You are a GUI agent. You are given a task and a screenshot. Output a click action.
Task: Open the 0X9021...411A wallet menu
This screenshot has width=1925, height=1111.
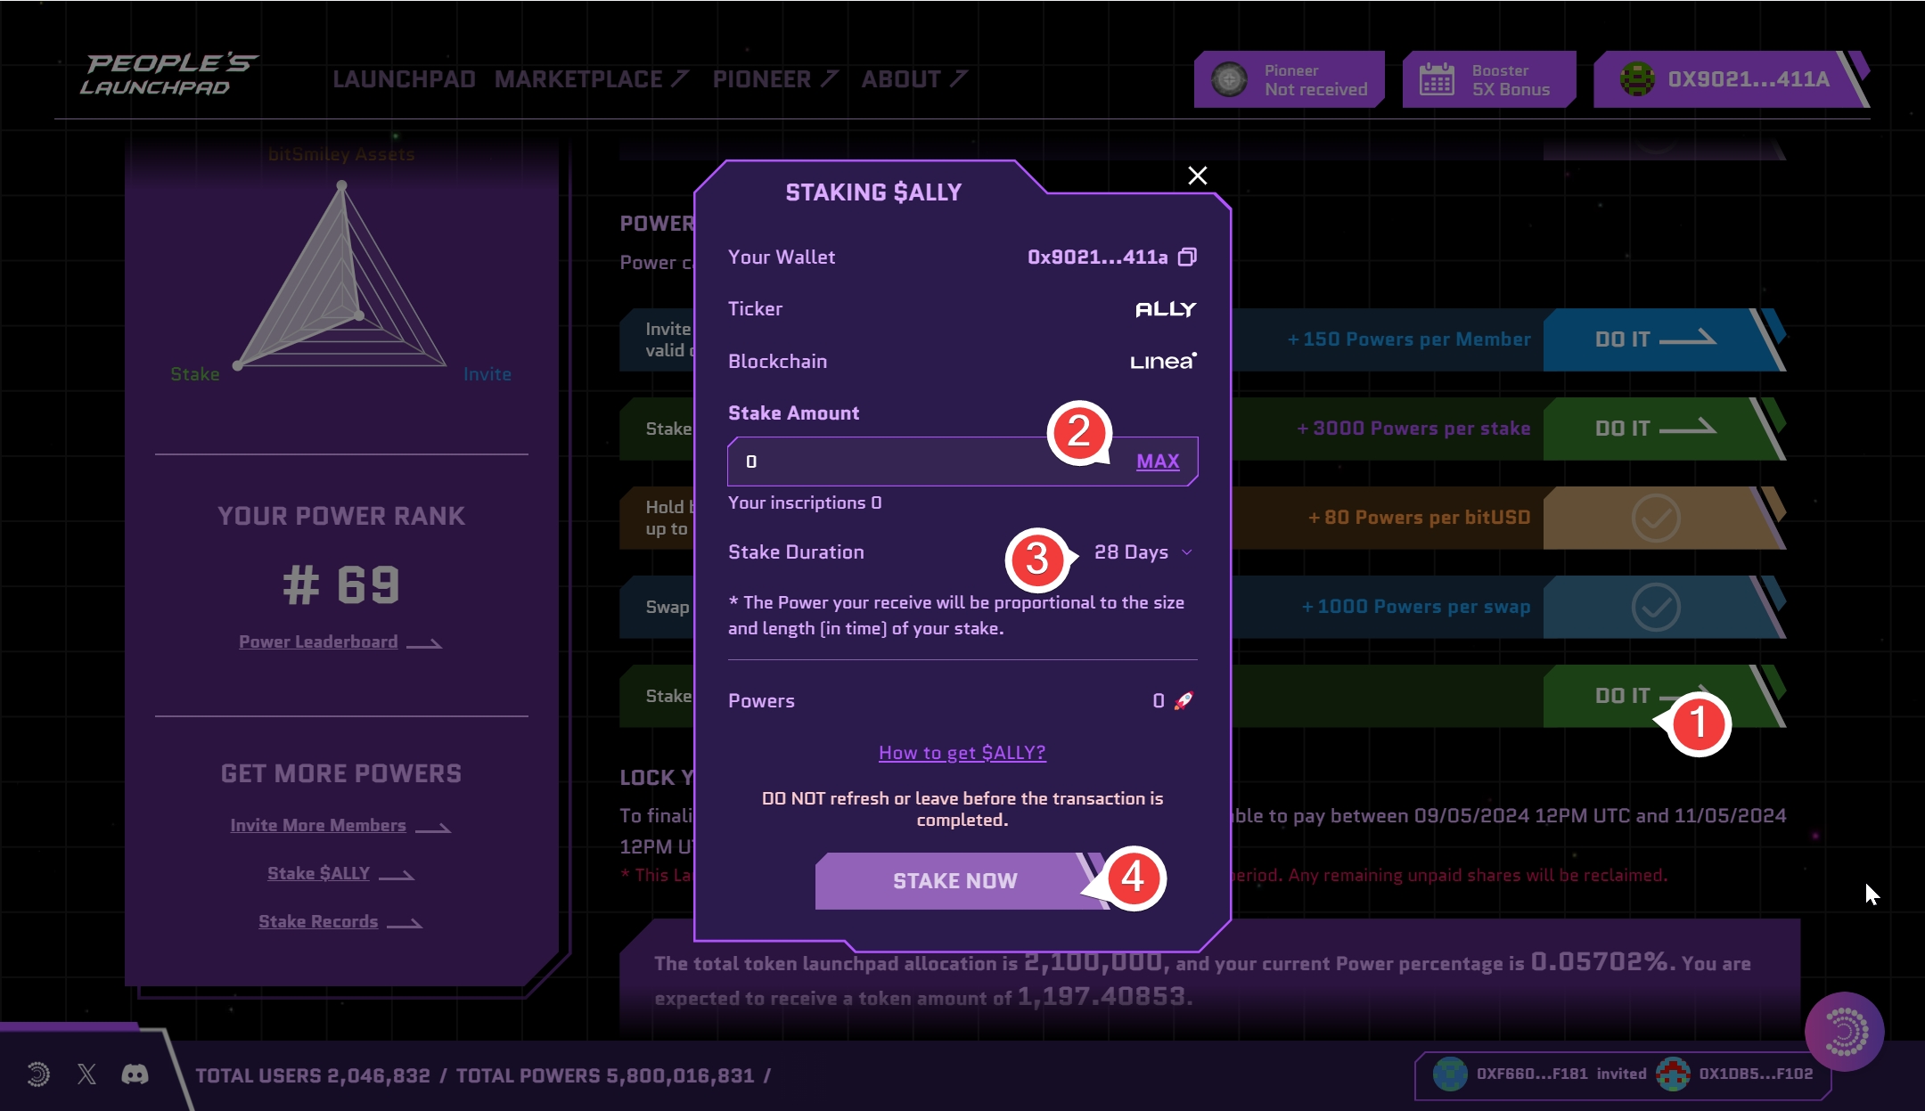1748,79
